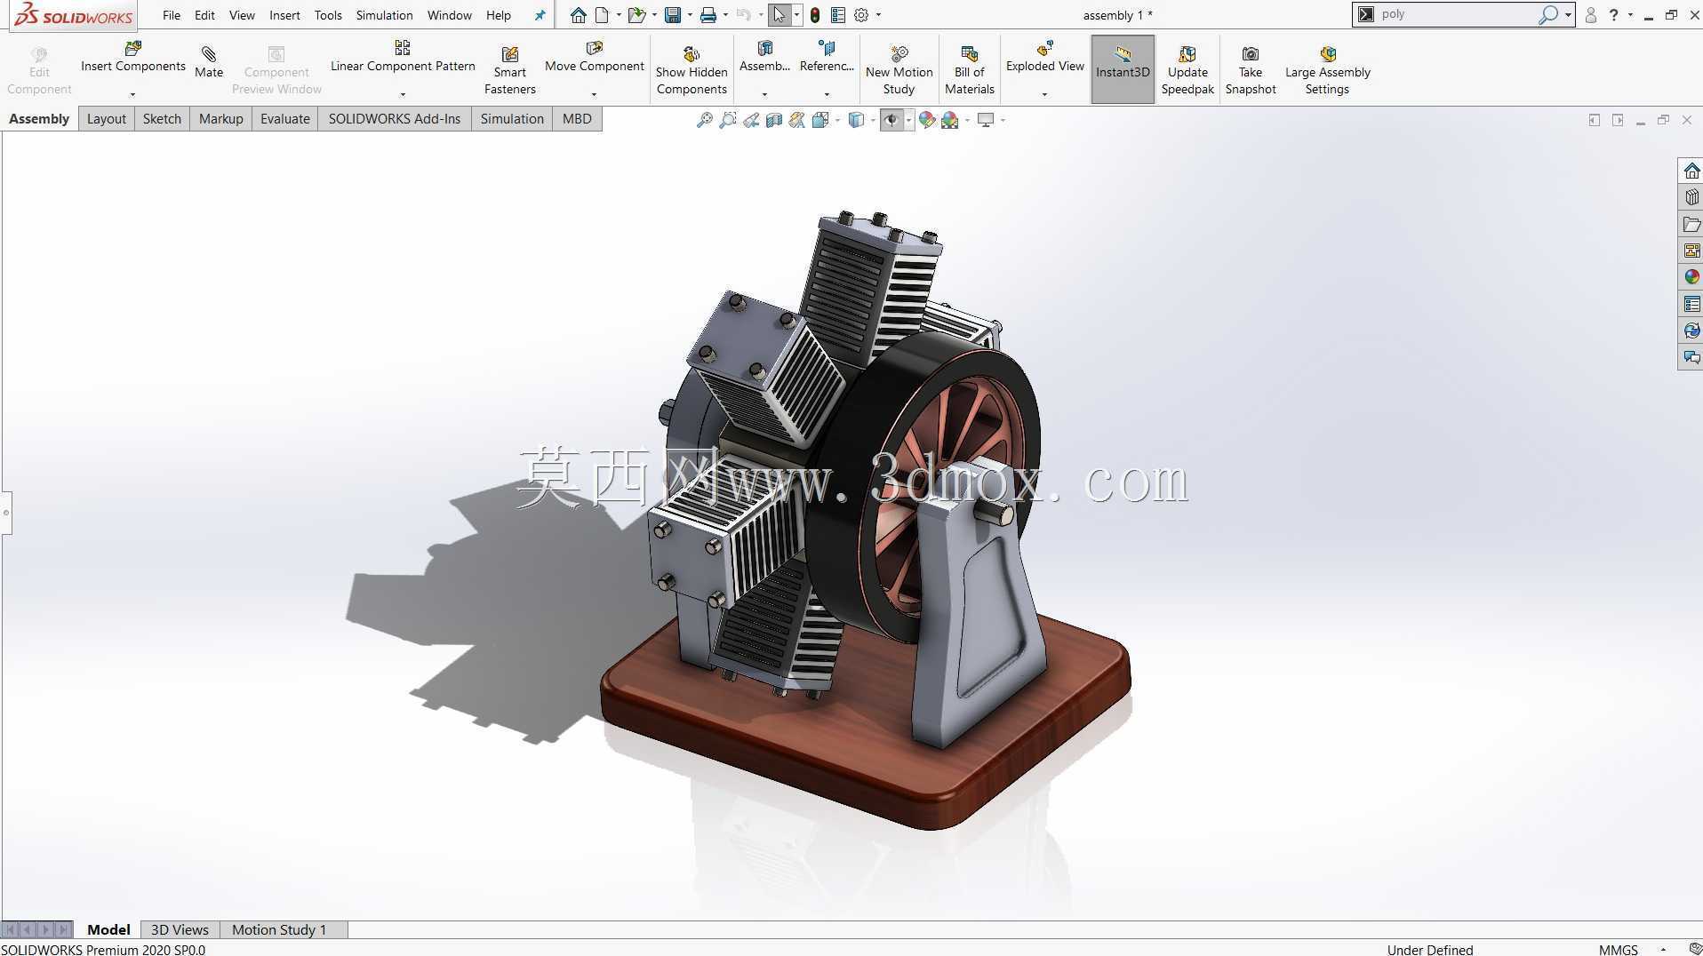The height and width of the screenshot is (956, 1703).
Task: Toggle Hide/Show Items eye button
Action: [x=891, y=120]
